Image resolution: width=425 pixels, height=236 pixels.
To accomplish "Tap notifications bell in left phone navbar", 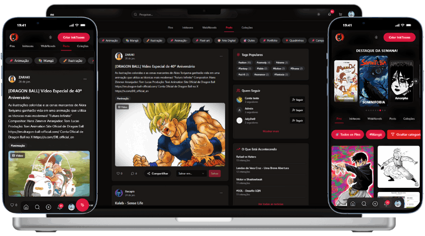I will coord(60,207).
